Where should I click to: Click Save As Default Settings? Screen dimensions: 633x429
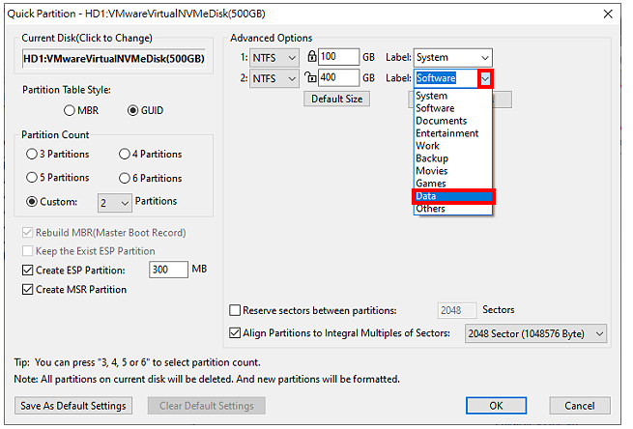click(x=73, y=406)
